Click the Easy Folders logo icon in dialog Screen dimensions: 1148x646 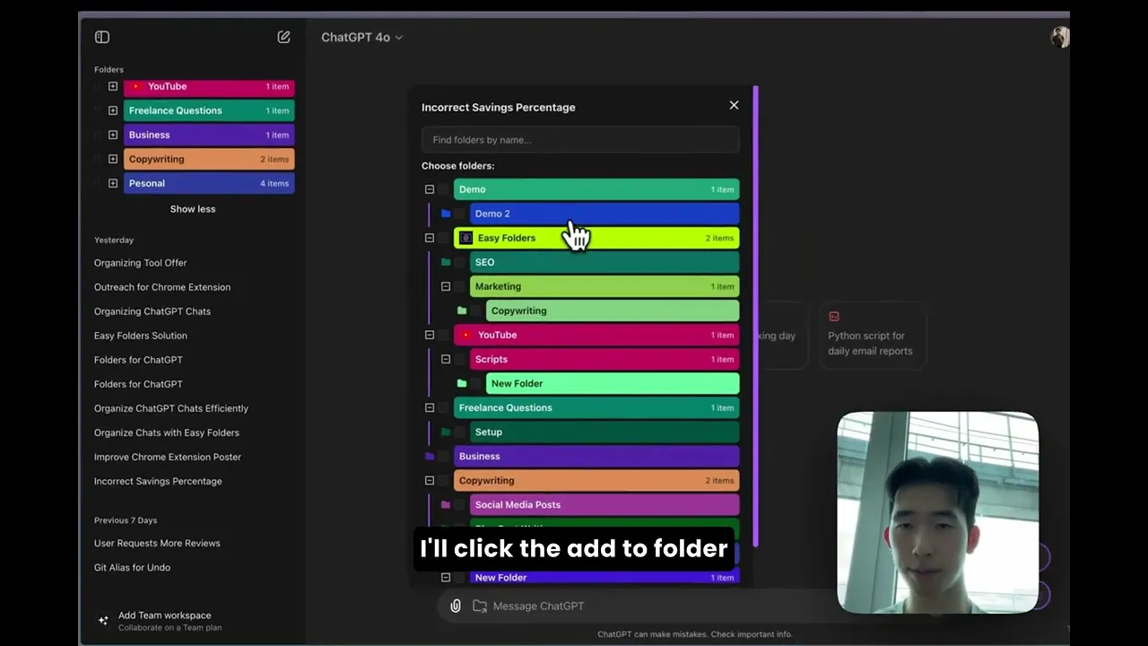[465, 238]
